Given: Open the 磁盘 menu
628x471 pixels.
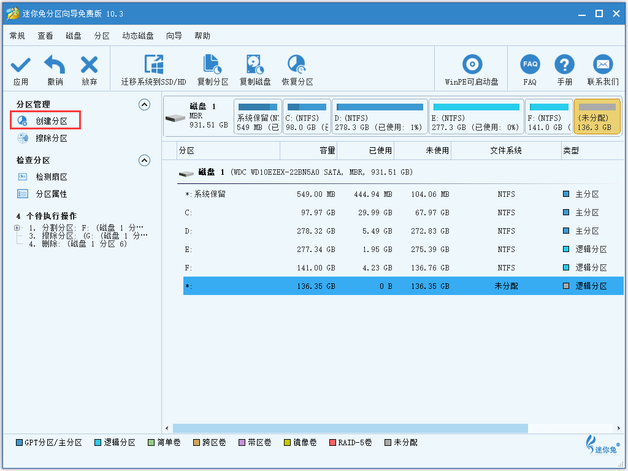Looking at the screenshot, I should (74, 36).
